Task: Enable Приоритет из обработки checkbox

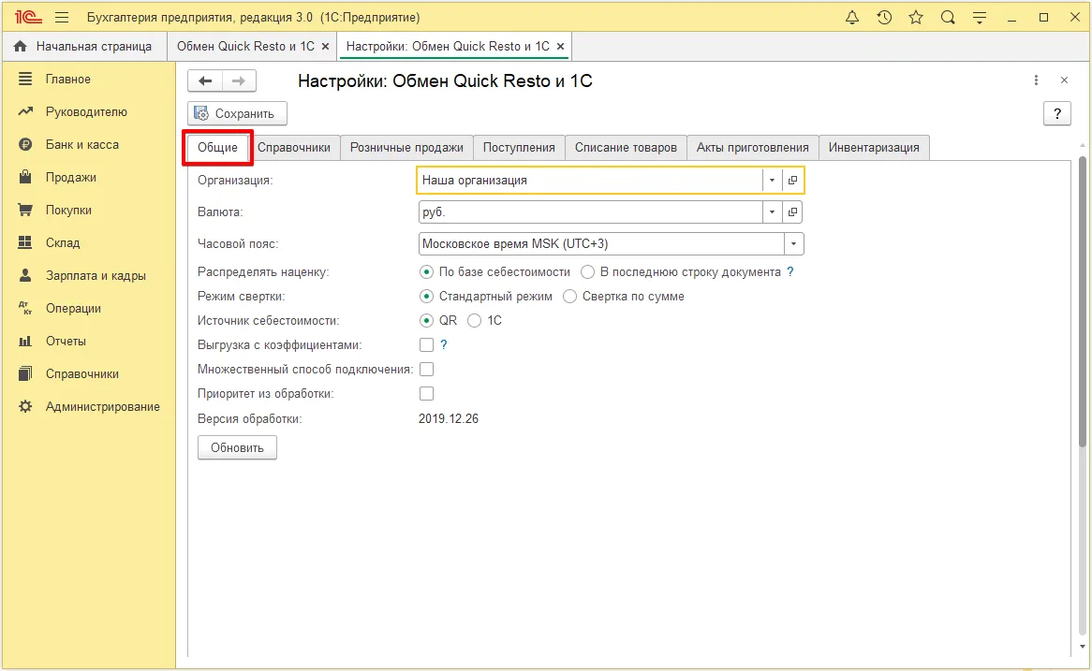Action: coord(426,394)
